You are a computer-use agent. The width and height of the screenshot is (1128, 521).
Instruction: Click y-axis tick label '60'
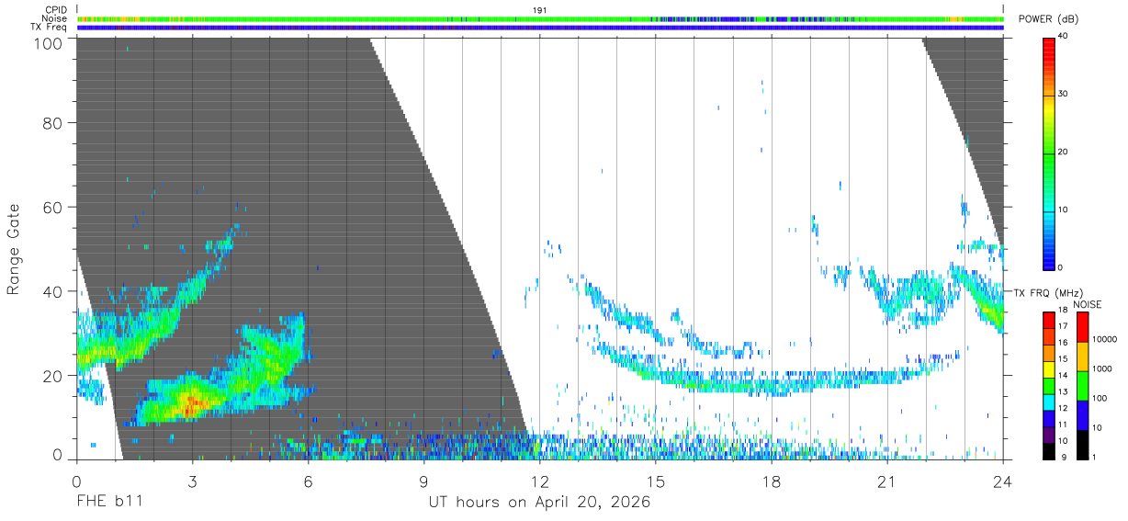click(53, 208)
